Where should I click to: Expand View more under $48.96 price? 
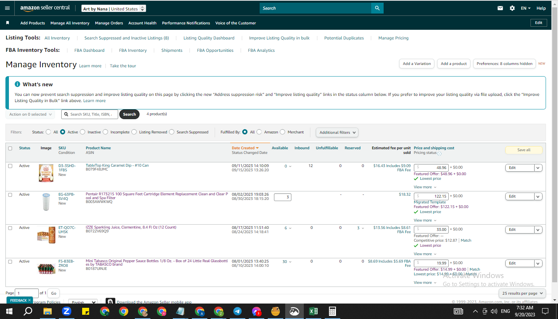point(425,187)
